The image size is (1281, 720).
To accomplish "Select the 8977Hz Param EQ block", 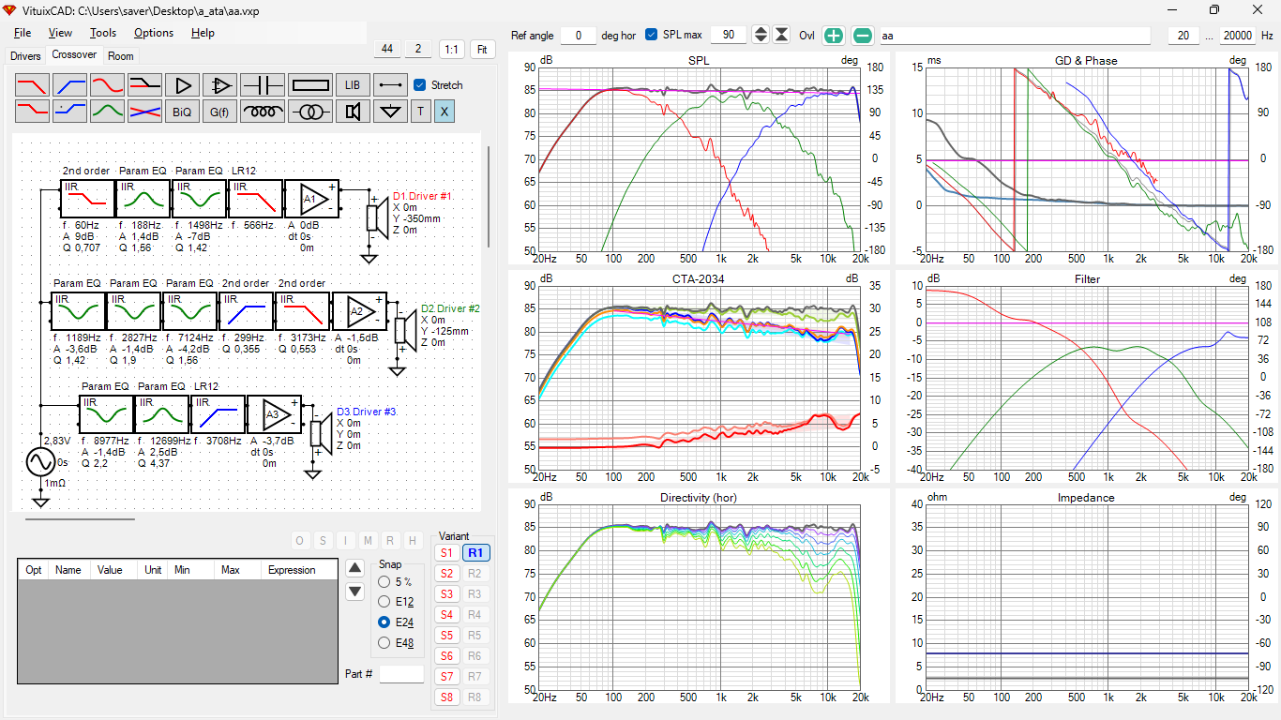I will click(x=106, y=414).
